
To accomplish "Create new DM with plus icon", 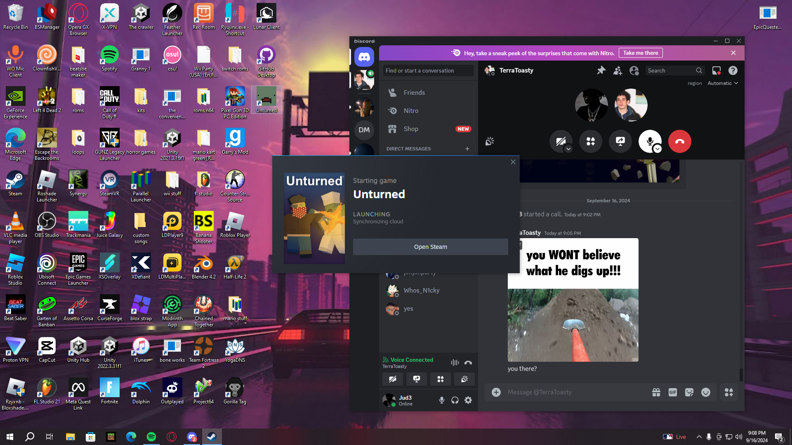I will (x=467, y=149).
